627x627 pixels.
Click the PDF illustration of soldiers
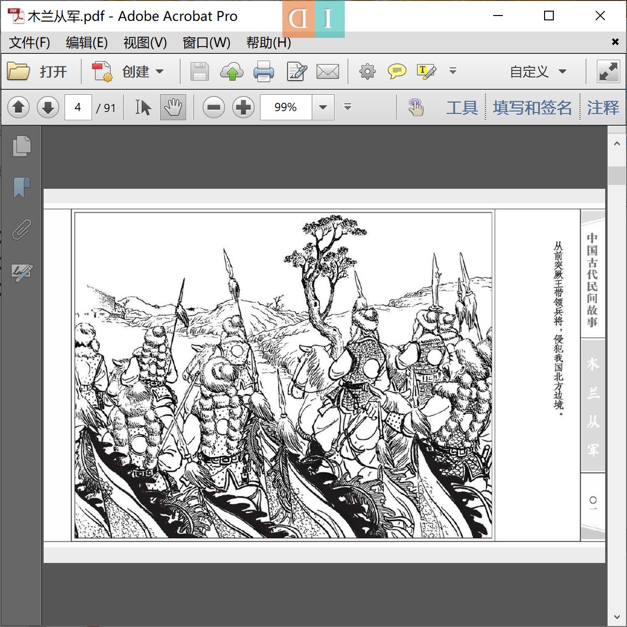[x=283, y=375]
